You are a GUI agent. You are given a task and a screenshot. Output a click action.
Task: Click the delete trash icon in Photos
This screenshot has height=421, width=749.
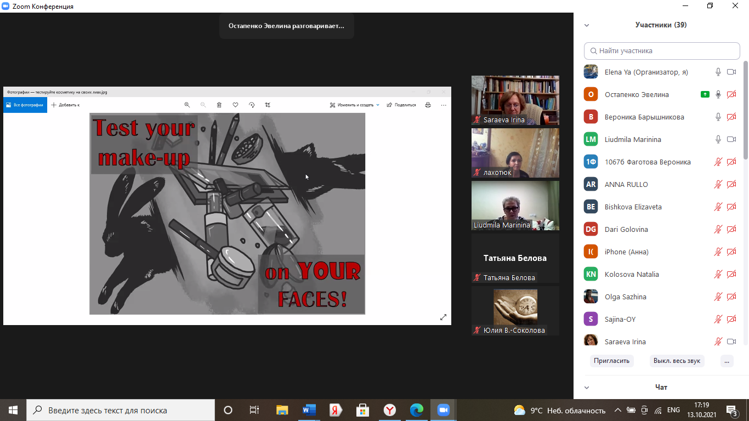[219, 105]
